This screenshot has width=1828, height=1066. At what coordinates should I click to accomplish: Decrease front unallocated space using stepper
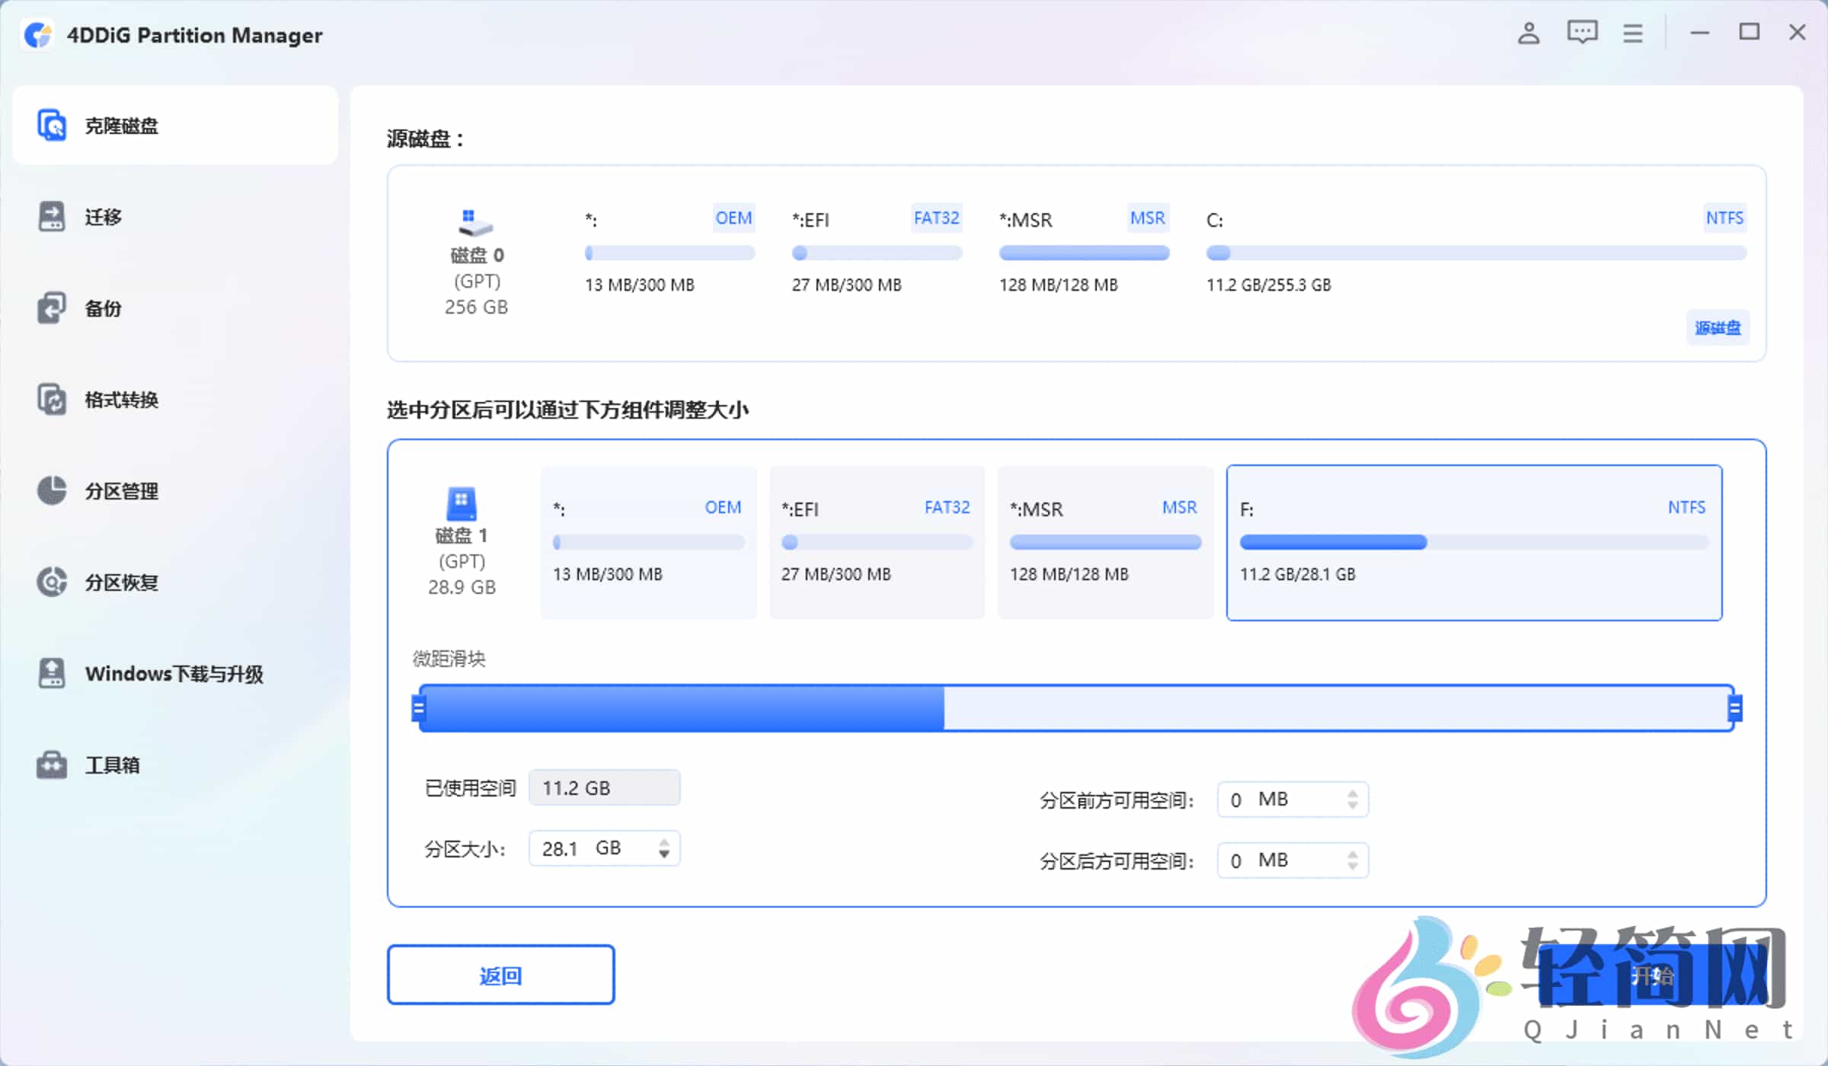click(1353, 806)
